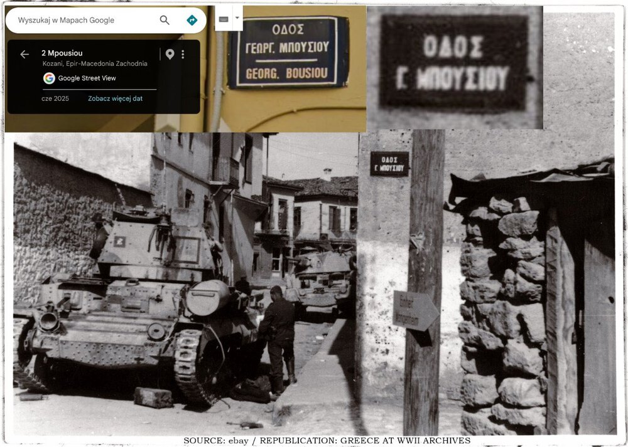628x447 pixels.
Task: Click 'Zobacz więcej dat' link
Action: pyautogui.click(x=116, y=98)
